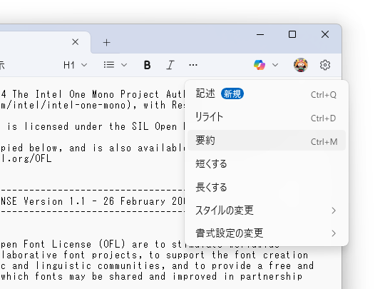Viewport: 385px width, 289px height.
Task: Select 記述 menu entry
Action: [267, 94]
